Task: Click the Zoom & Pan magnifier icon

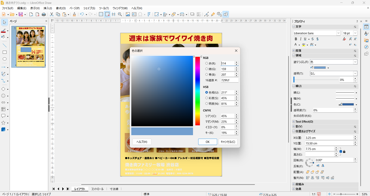Action: tap(120, 14)
